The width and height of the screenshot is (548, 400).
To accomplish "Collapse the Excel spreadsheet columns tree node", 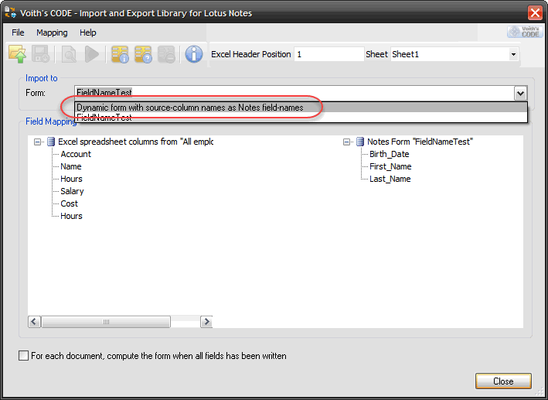I will (x=37, y=142).
